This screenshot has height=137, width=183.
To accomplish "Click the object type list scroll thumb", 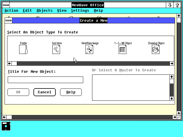I will click(14, 63).
